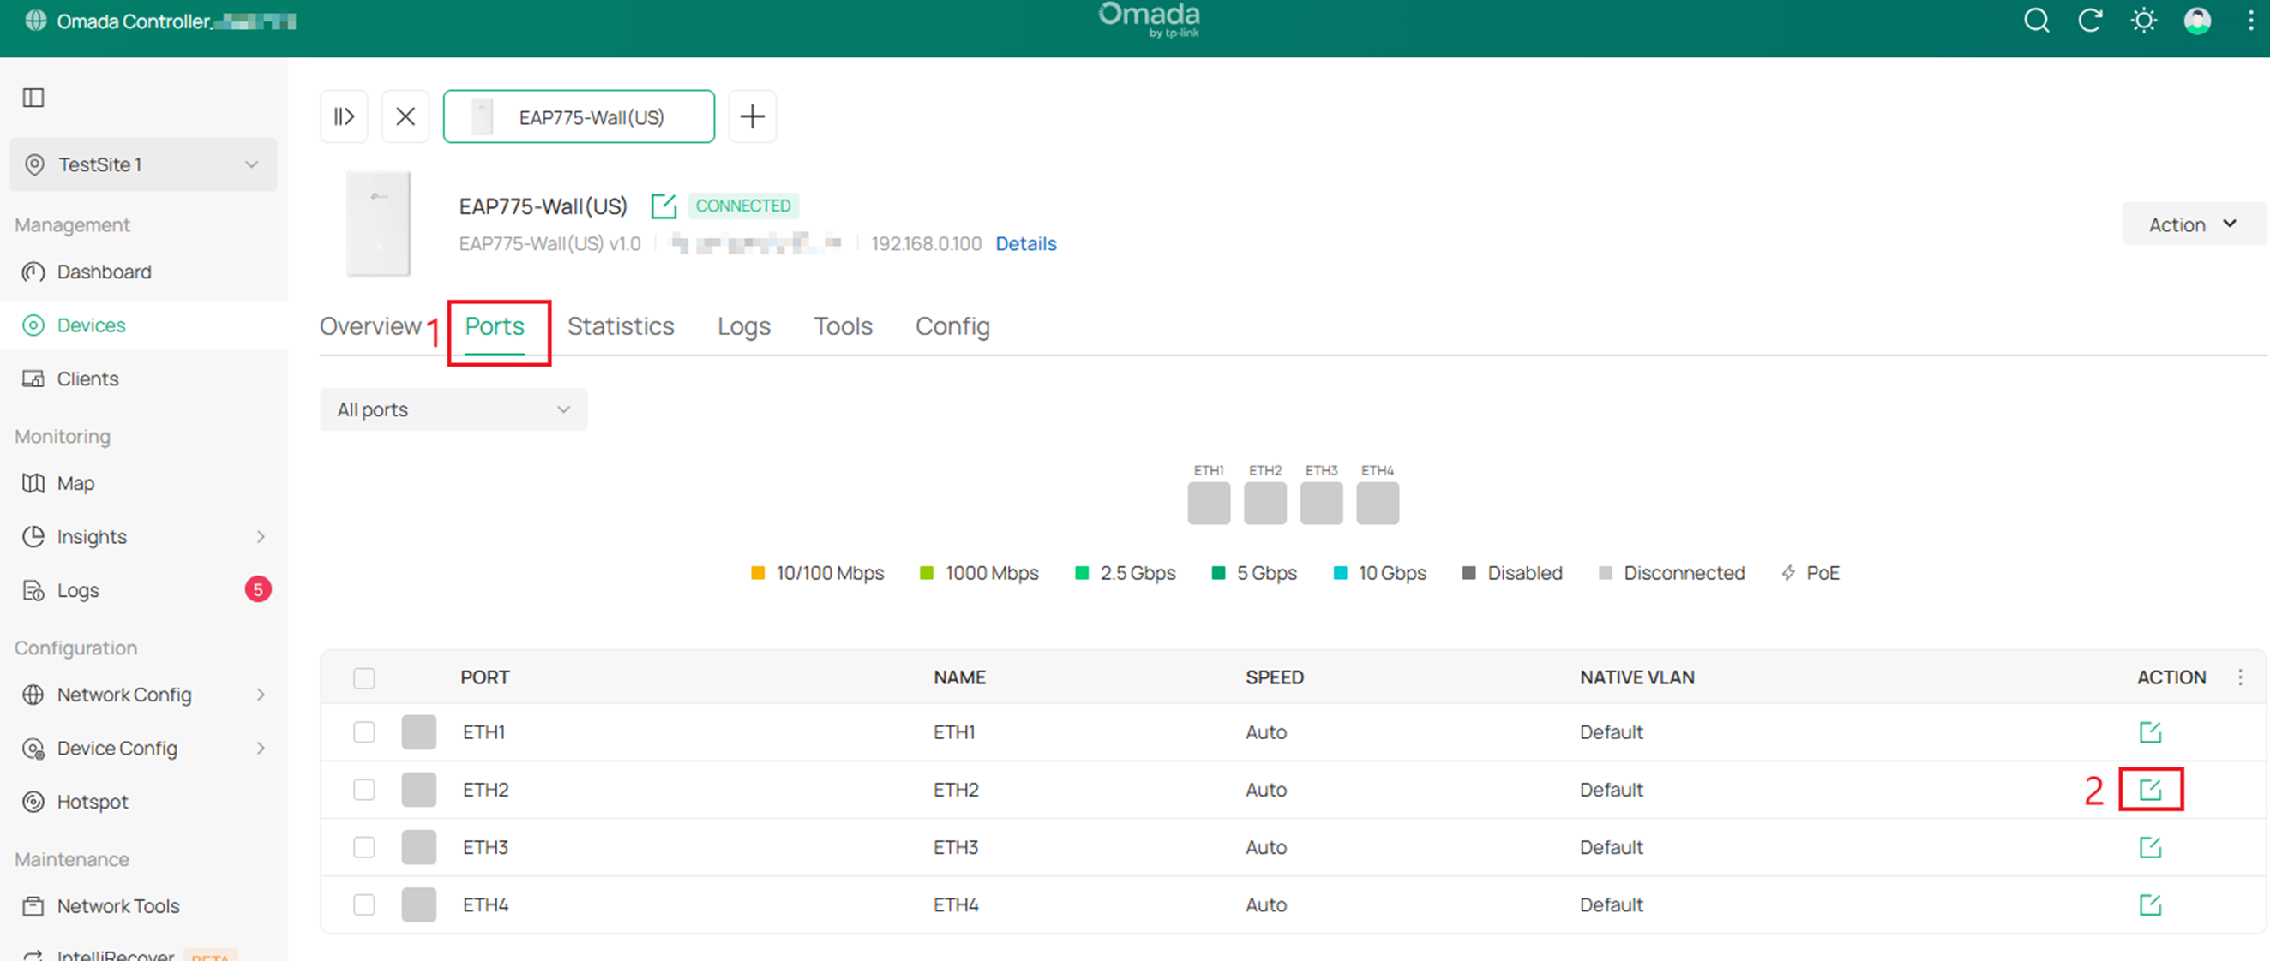This screenshot has width=2270, height=961.
Task: Refresh the page with the reload icon
Action: click(2090, 21)
